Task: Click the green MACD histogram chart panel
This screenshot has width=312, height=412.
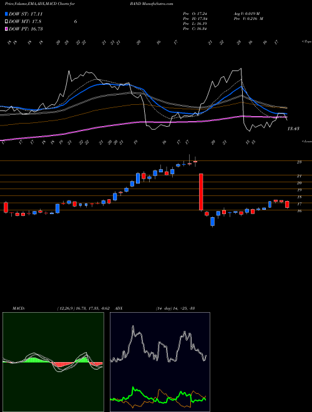Action: pos(53,362)
